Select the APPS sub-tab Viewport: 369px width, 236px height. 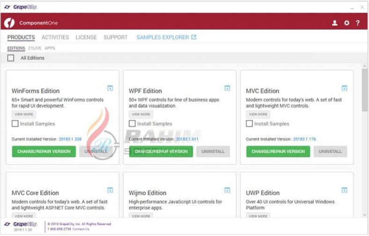tap(50, 48)
